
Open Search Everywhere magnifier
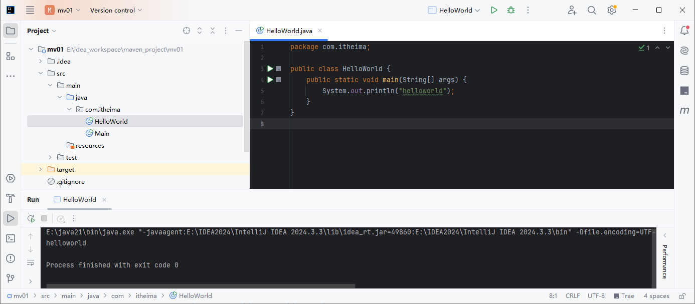[x=592, y=10]
